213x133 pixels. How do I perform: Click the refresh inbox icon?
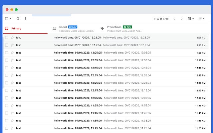coord(18,19)
